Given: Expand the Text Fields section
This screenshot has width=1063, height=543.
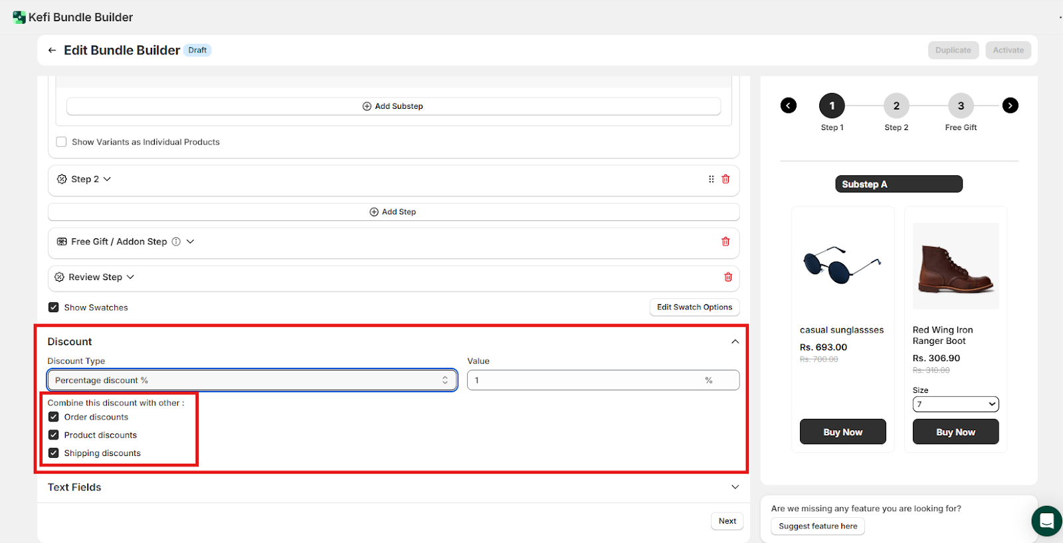Looking at the screenshot, I should pos(735,487).
